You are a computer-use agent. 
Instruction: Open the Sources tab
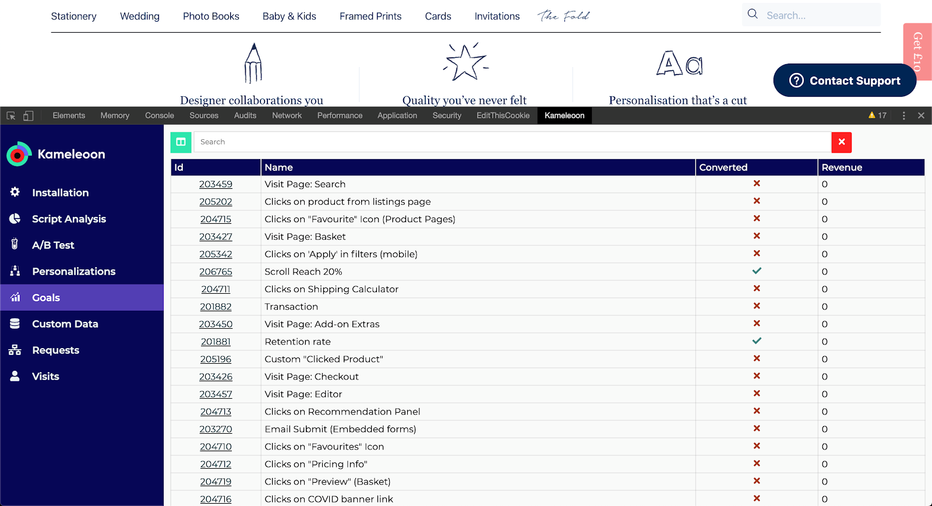point(204,115)
